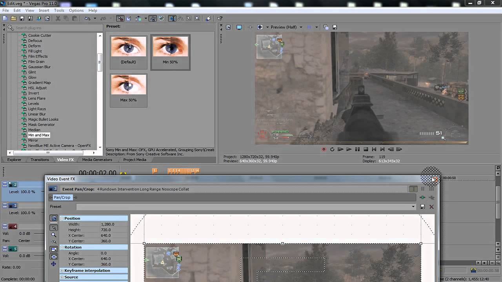Select the Min 50% preset thumbnail
This screenshot has width=502, height=282.
pyautogui.click(x=170, y=52)
